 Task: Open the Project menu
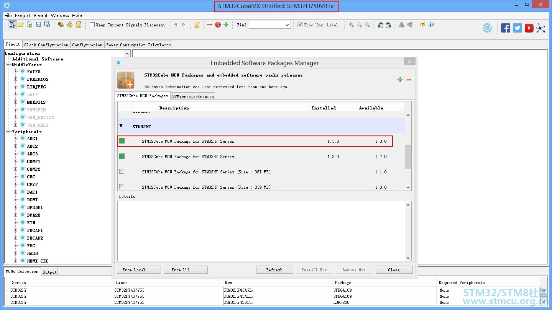pos(23,16)
